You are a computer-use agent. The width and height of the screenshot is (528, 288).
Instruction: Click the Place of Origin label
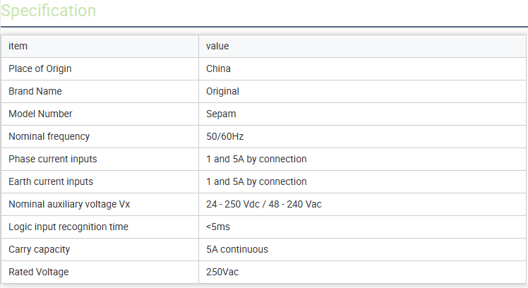coord(40,68)
